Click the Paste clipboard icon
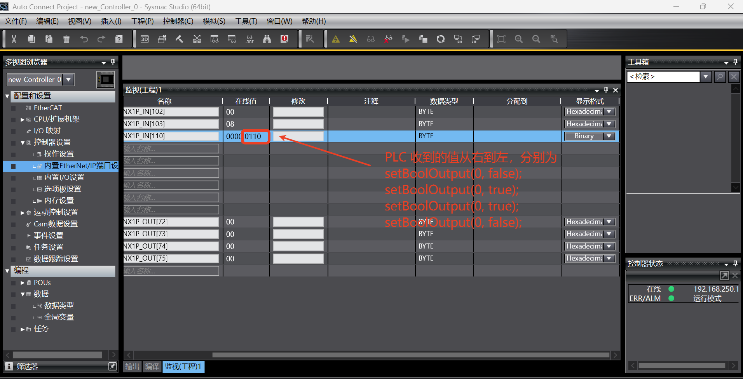 click(x=49, y=39)
